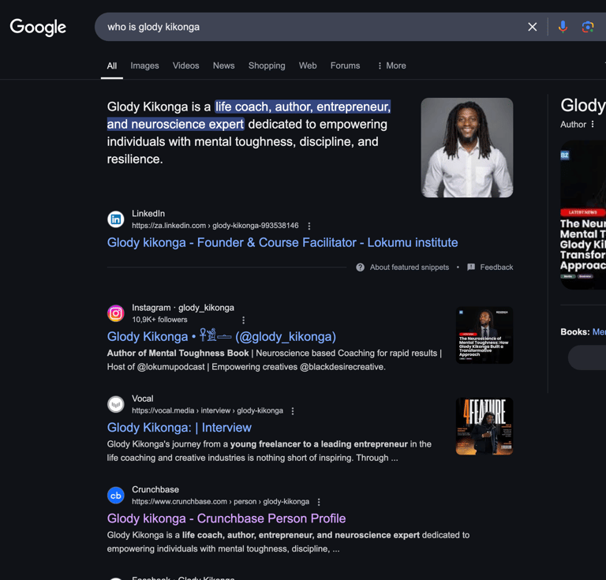This screenshot has width=606, height=580.
Task: Open options menu next to vocal.media URL
Action: pos(293,411)
